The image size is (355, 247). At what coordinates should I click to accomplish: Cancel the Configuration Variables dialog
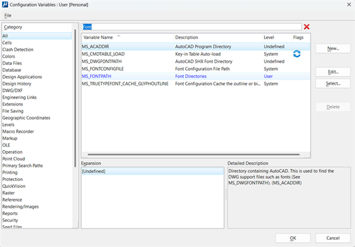333,238
